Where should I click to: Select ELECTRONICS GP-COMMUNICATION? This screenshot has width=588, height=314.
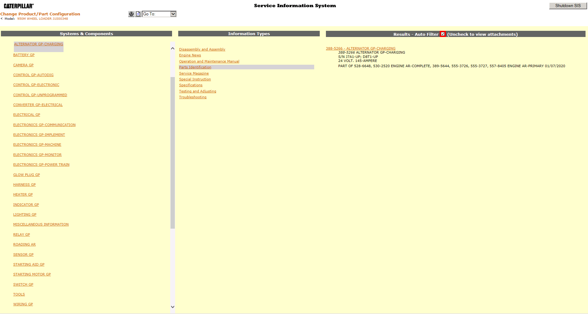(x=44, y=125)
